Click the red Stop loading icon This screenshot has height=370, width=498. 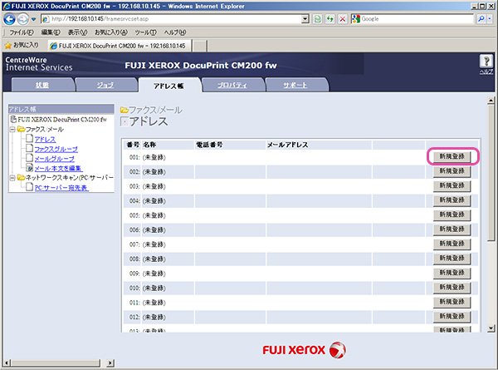(342, 18)
